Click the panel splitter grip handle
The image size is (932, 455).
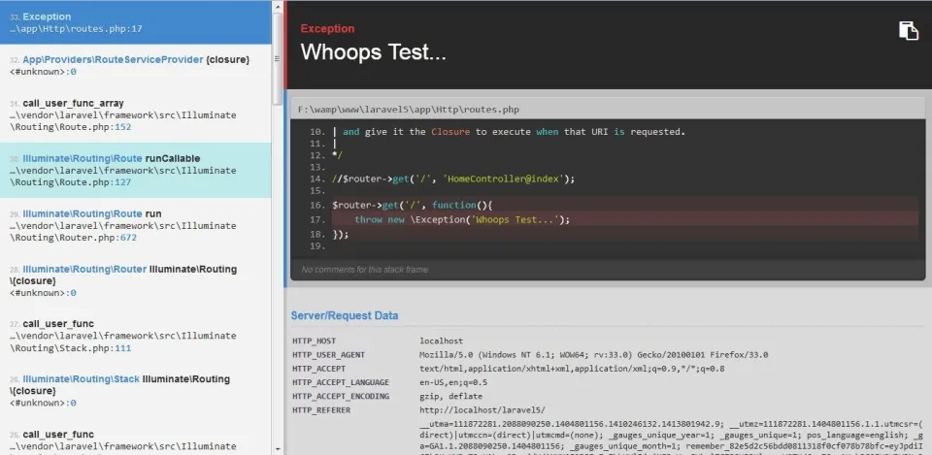(277, 59)
